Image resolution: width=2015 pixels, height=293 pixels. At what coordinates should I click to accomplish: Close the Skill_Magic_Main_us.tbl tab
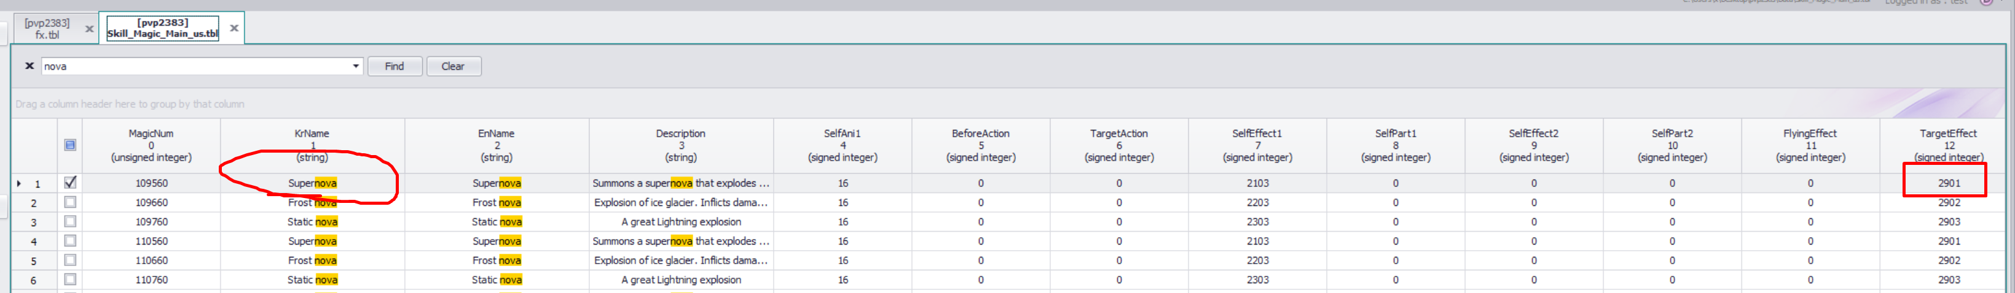pyautogui.click(x=234, y=28)
